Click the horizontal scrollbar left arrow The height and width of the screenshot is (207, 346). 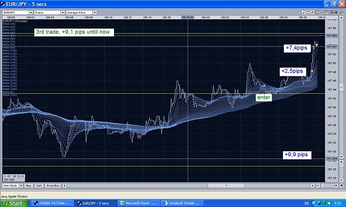click(x=64, y=185)
